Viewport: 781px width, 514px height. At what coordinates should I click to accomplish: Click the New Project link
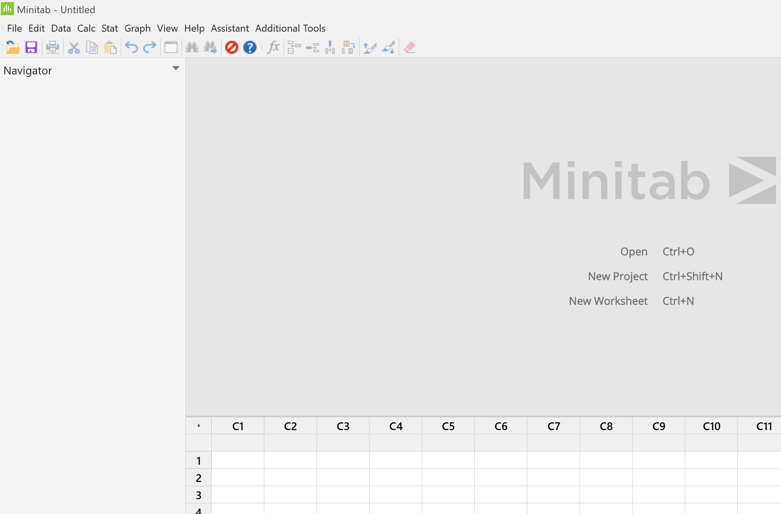click(618, 276)
